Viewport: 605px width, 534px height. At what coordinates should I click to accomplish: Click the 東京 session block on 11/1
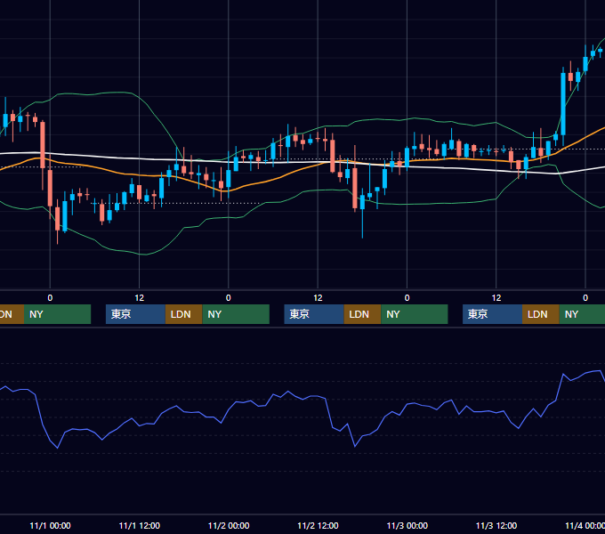135,314
